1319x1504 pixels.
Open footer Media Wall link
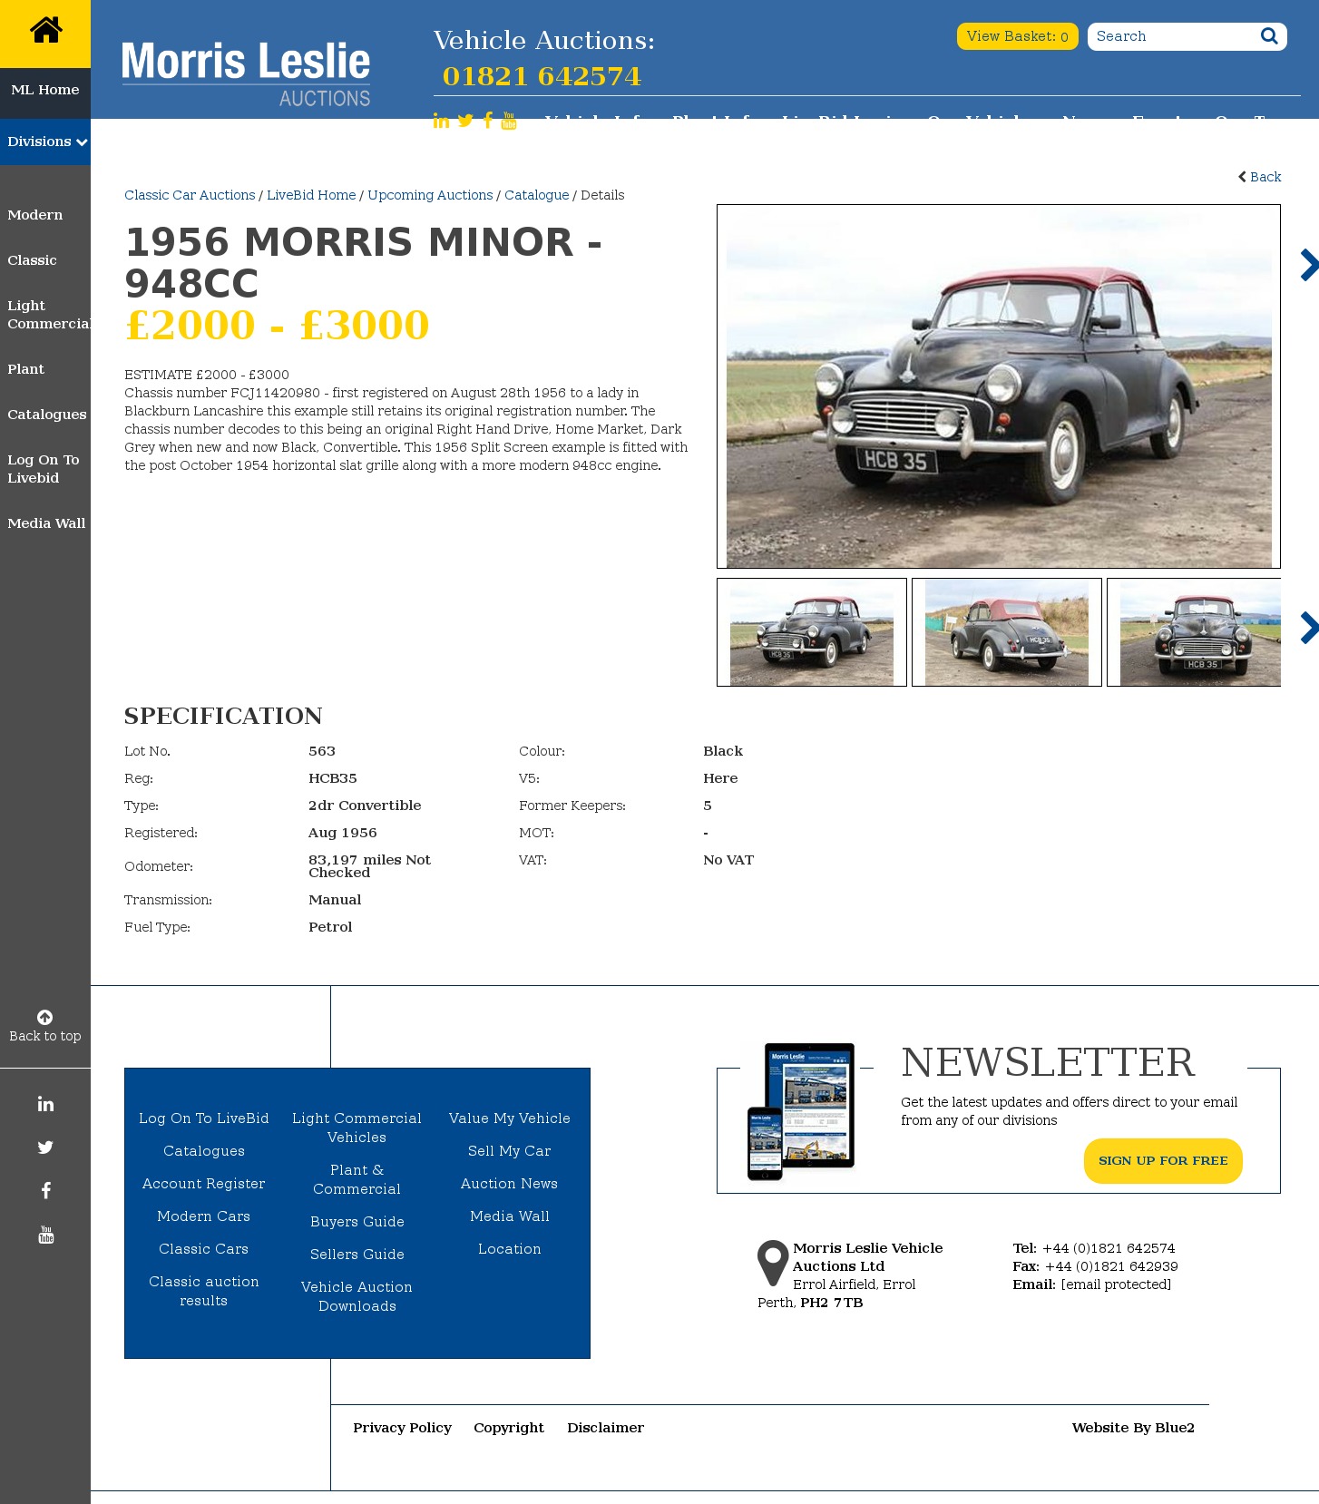510,1216
